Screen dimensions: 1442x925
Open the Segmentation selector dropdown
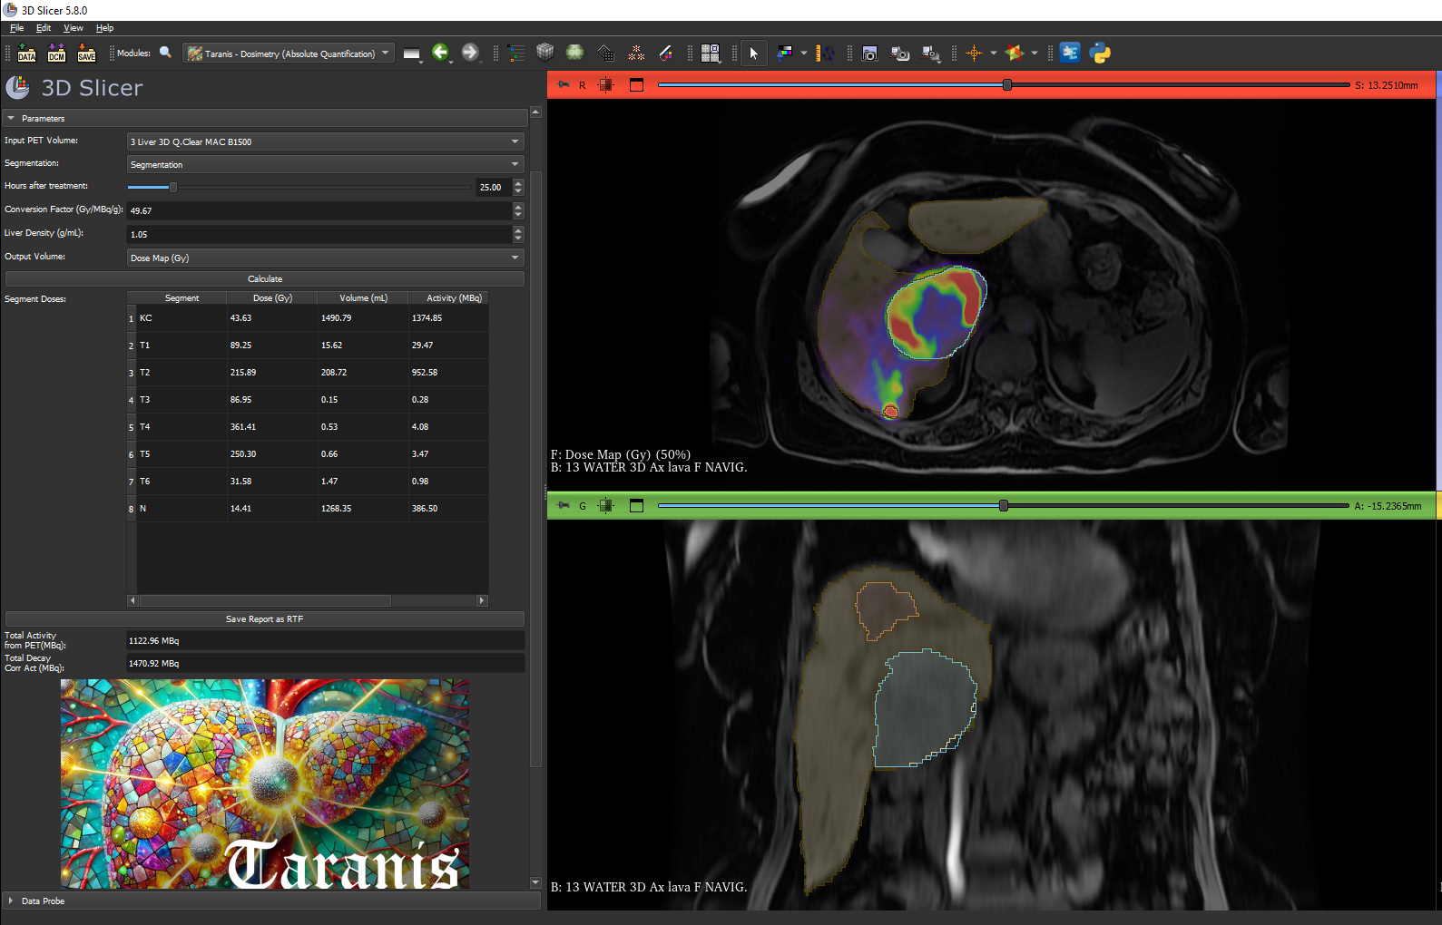pyautogui.click(x=326, y=164)
